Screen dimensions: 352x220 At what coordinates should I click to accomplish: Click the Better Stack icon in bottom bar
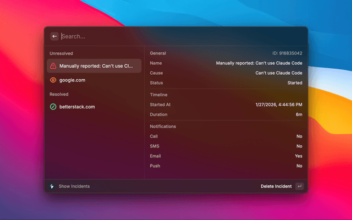tap(52, 186)
